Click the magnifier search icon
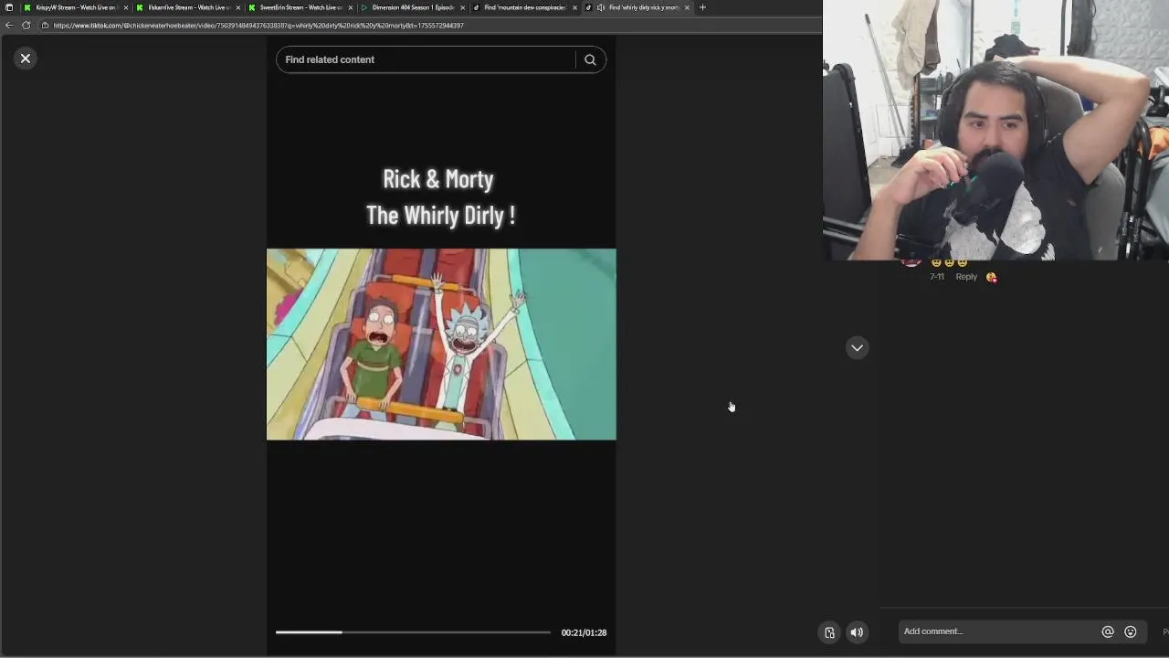 coord(590,59)
